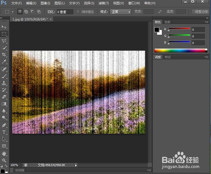Viewport: 211px width, 174px height.
Task: Select the Crop tool
Action: pyautogui.click(x=4, y=55)
